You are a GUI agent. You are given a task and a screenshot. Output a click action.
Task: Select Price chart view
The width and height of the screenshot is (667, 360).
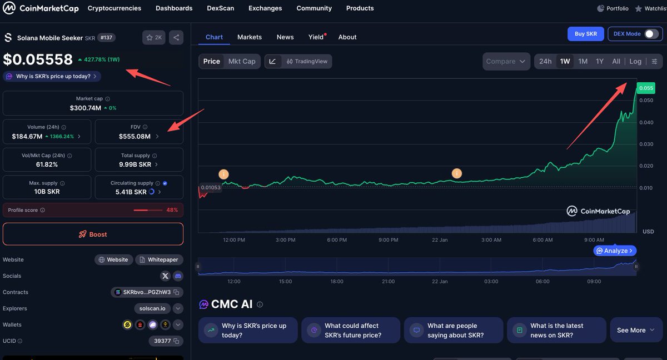click(212, 61)
